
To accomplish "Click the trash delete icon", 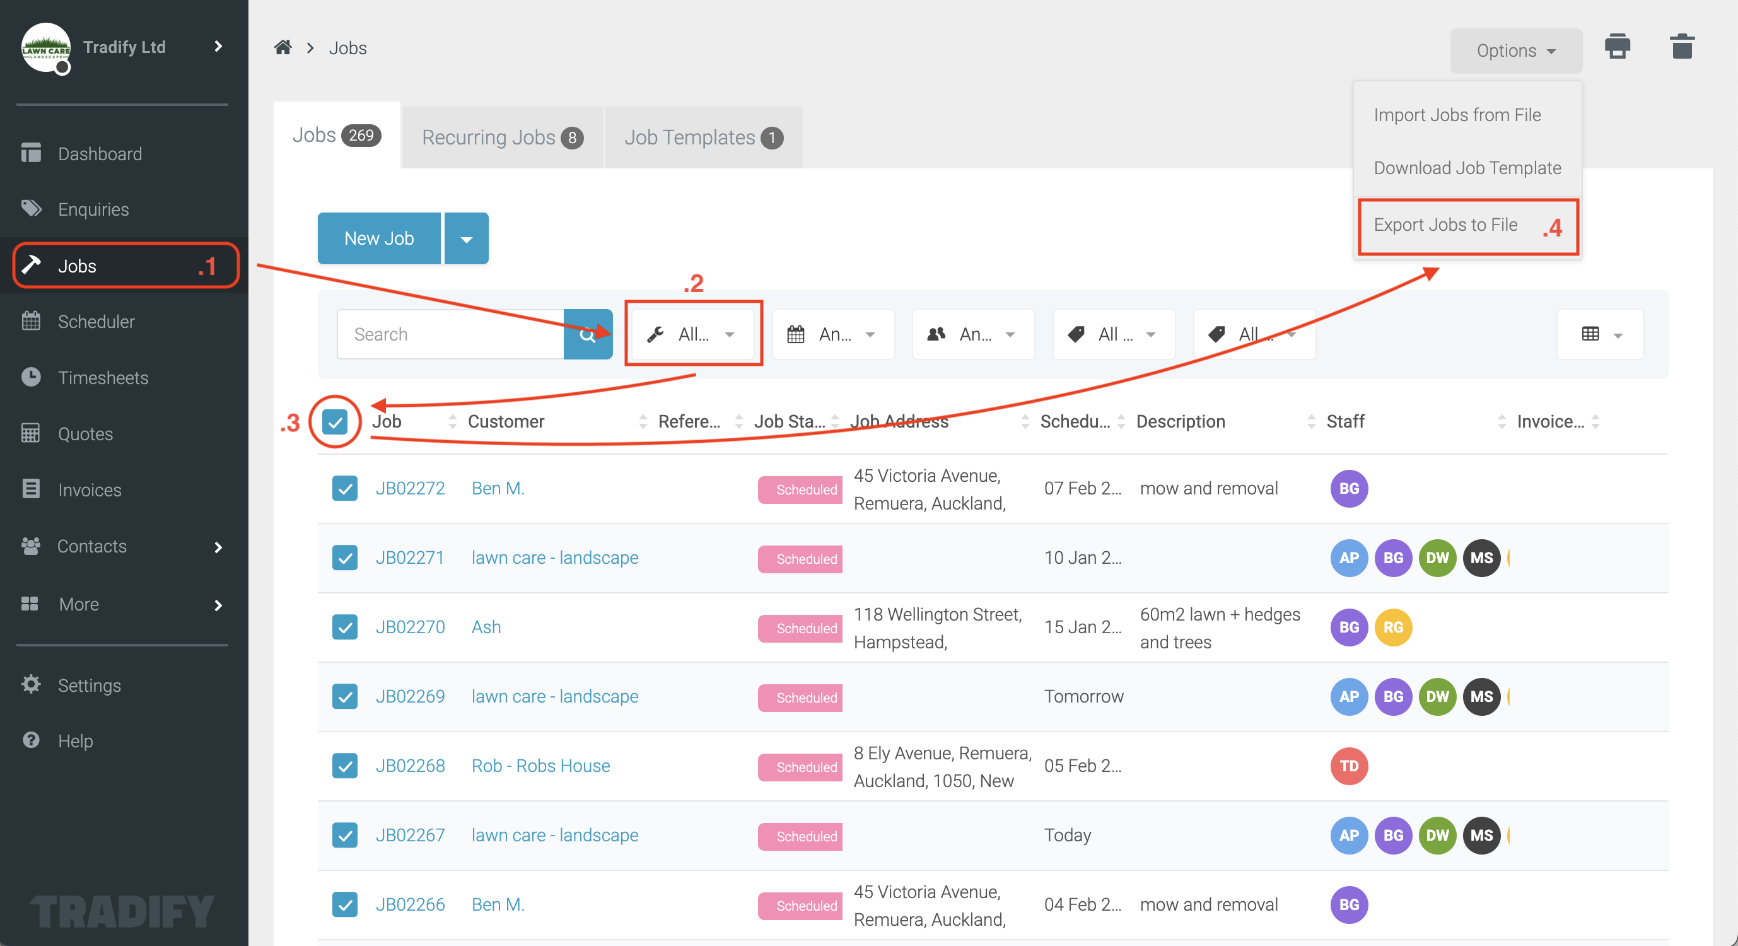I will pyautogui.click(x=1681, y=47).
